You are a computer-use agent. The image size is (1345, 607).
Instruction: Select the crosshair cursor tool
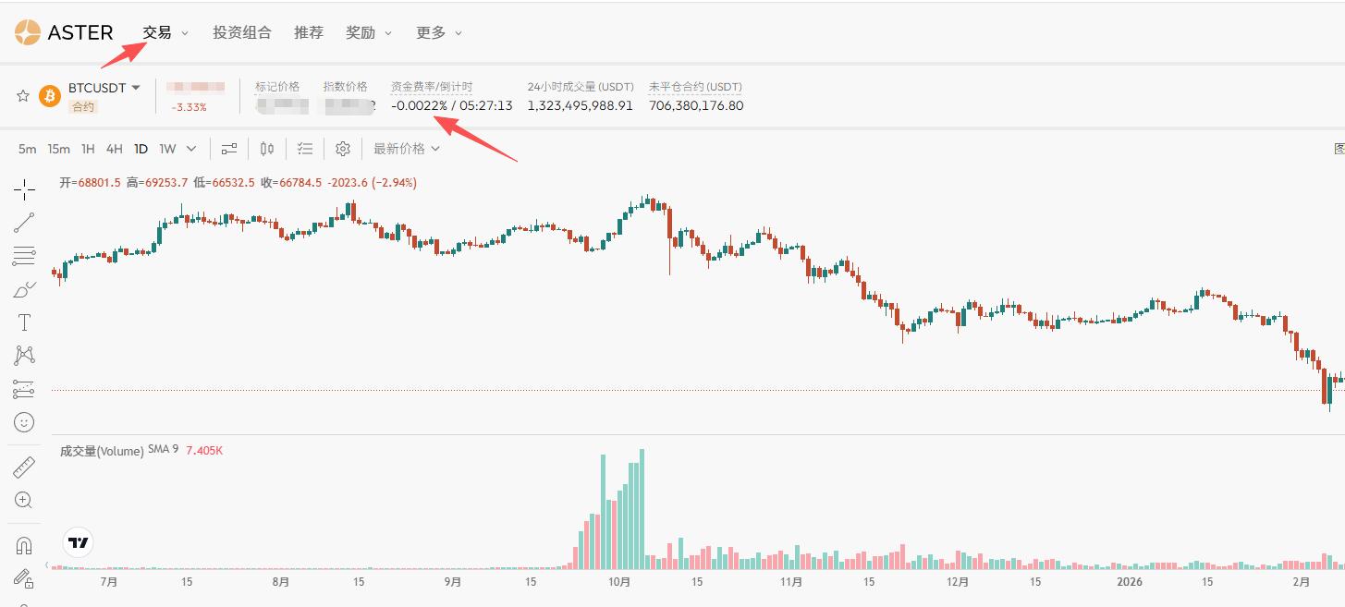(x=24, y=188)
